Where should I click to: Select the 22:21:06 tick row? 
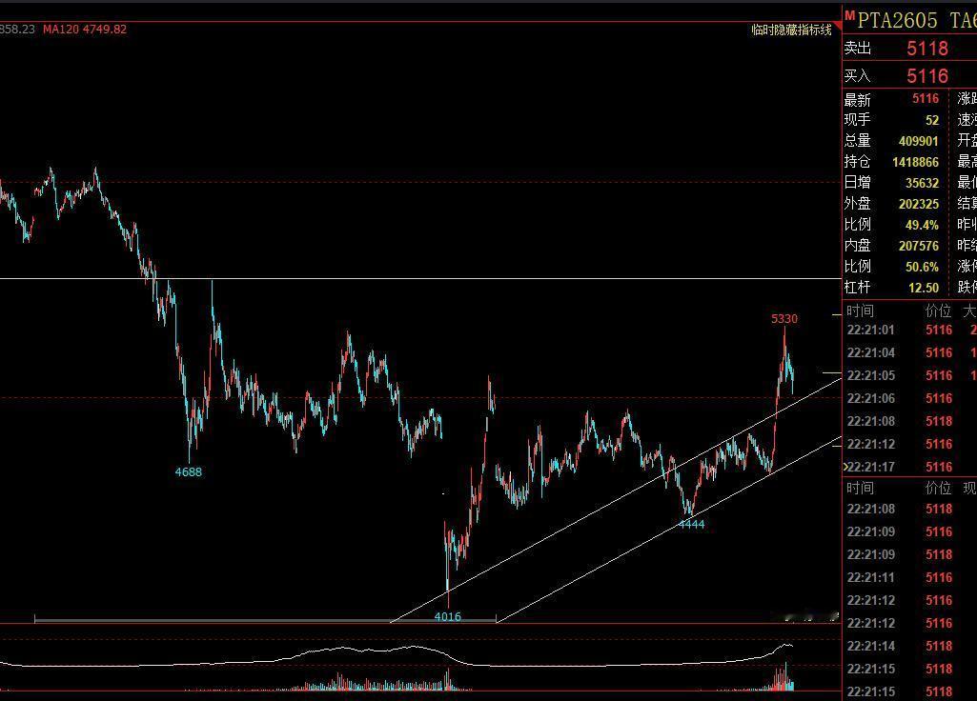coord(909,398)
